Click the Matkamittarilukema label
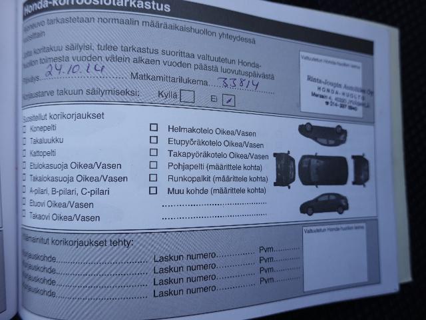 tap(169, 79)
